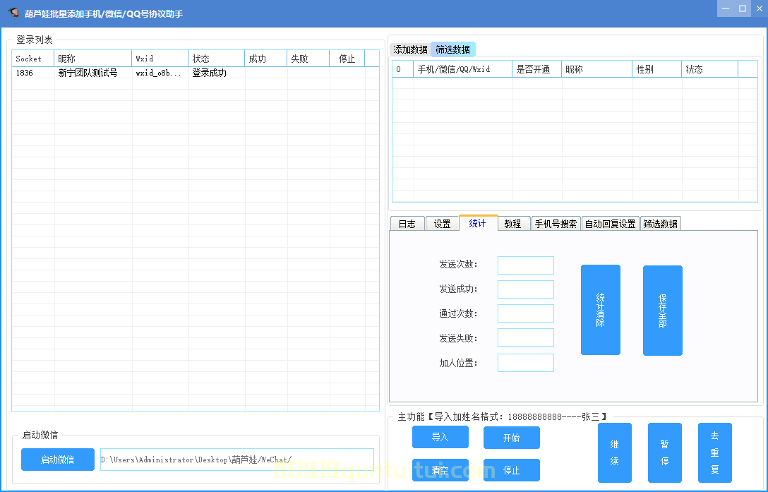Click the 成功 column header
Image resolution: width=768 pixels, height=492 pixels.
266,59
